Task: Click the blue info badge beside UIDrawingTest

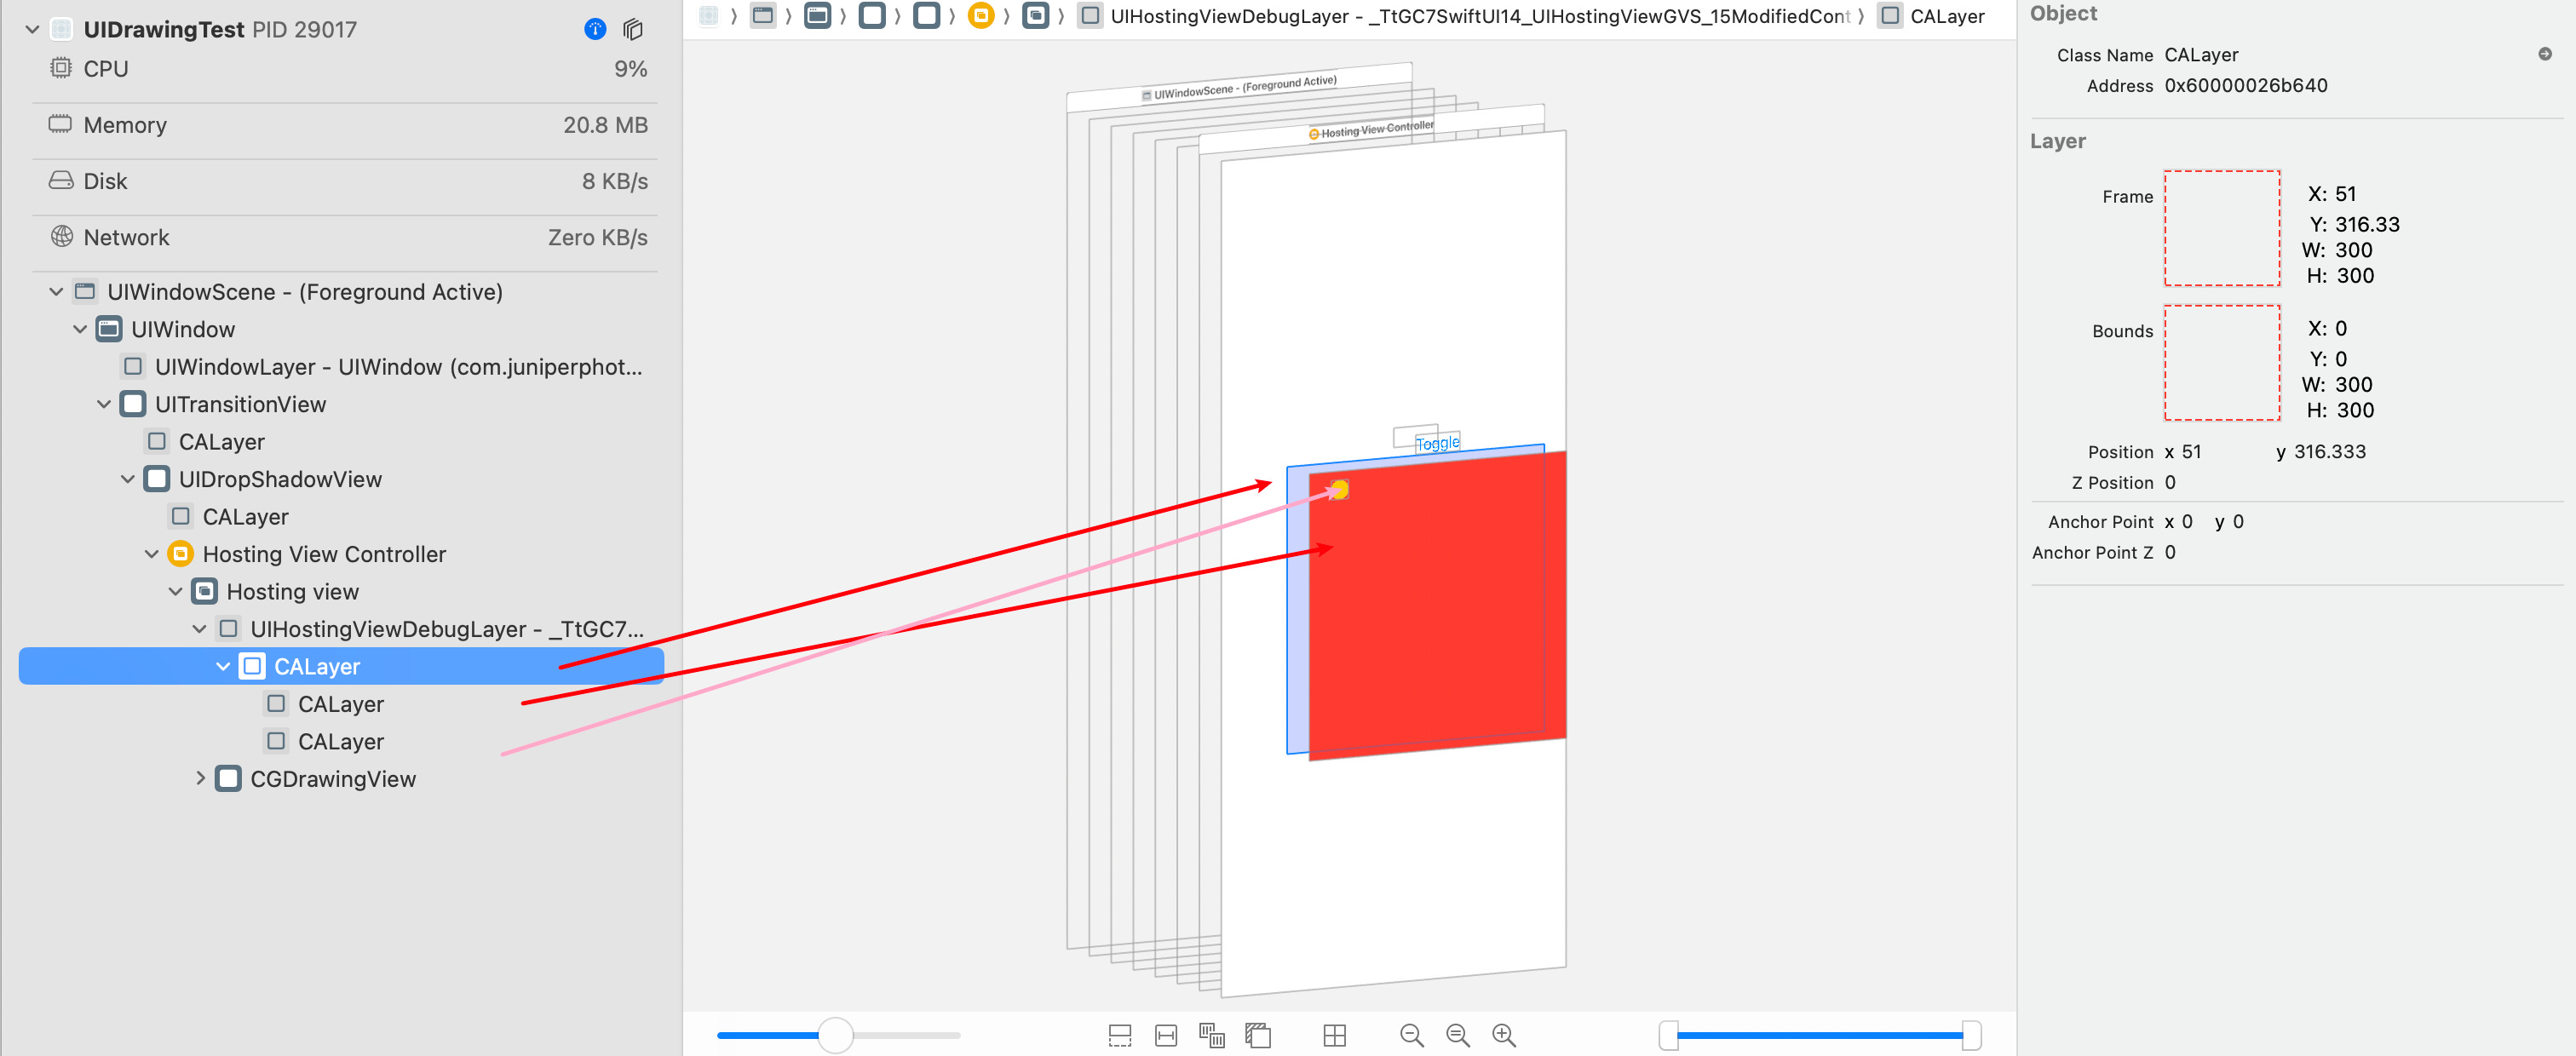Action: coord(594,29)
